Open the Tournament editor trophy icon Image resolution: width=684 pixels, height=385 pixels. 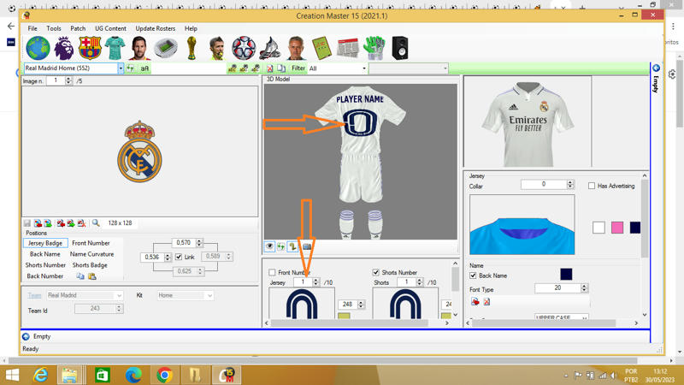point(191,48)
